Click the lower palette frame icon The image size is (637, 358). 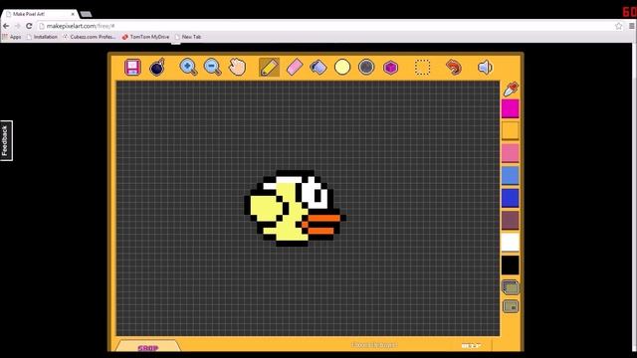point(511,306)
